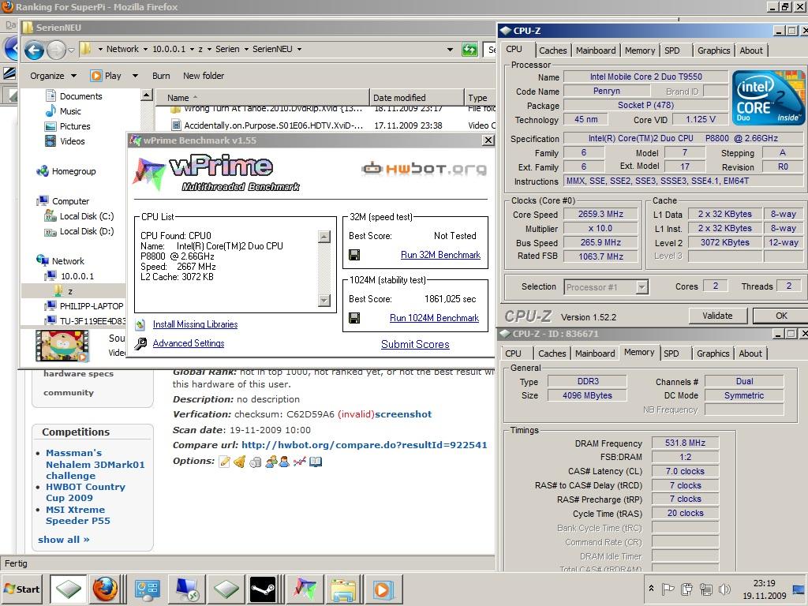Viewport: 808px width, 606px height.
Task: Open the hwbot compare URL link
Action: (364, 445)
